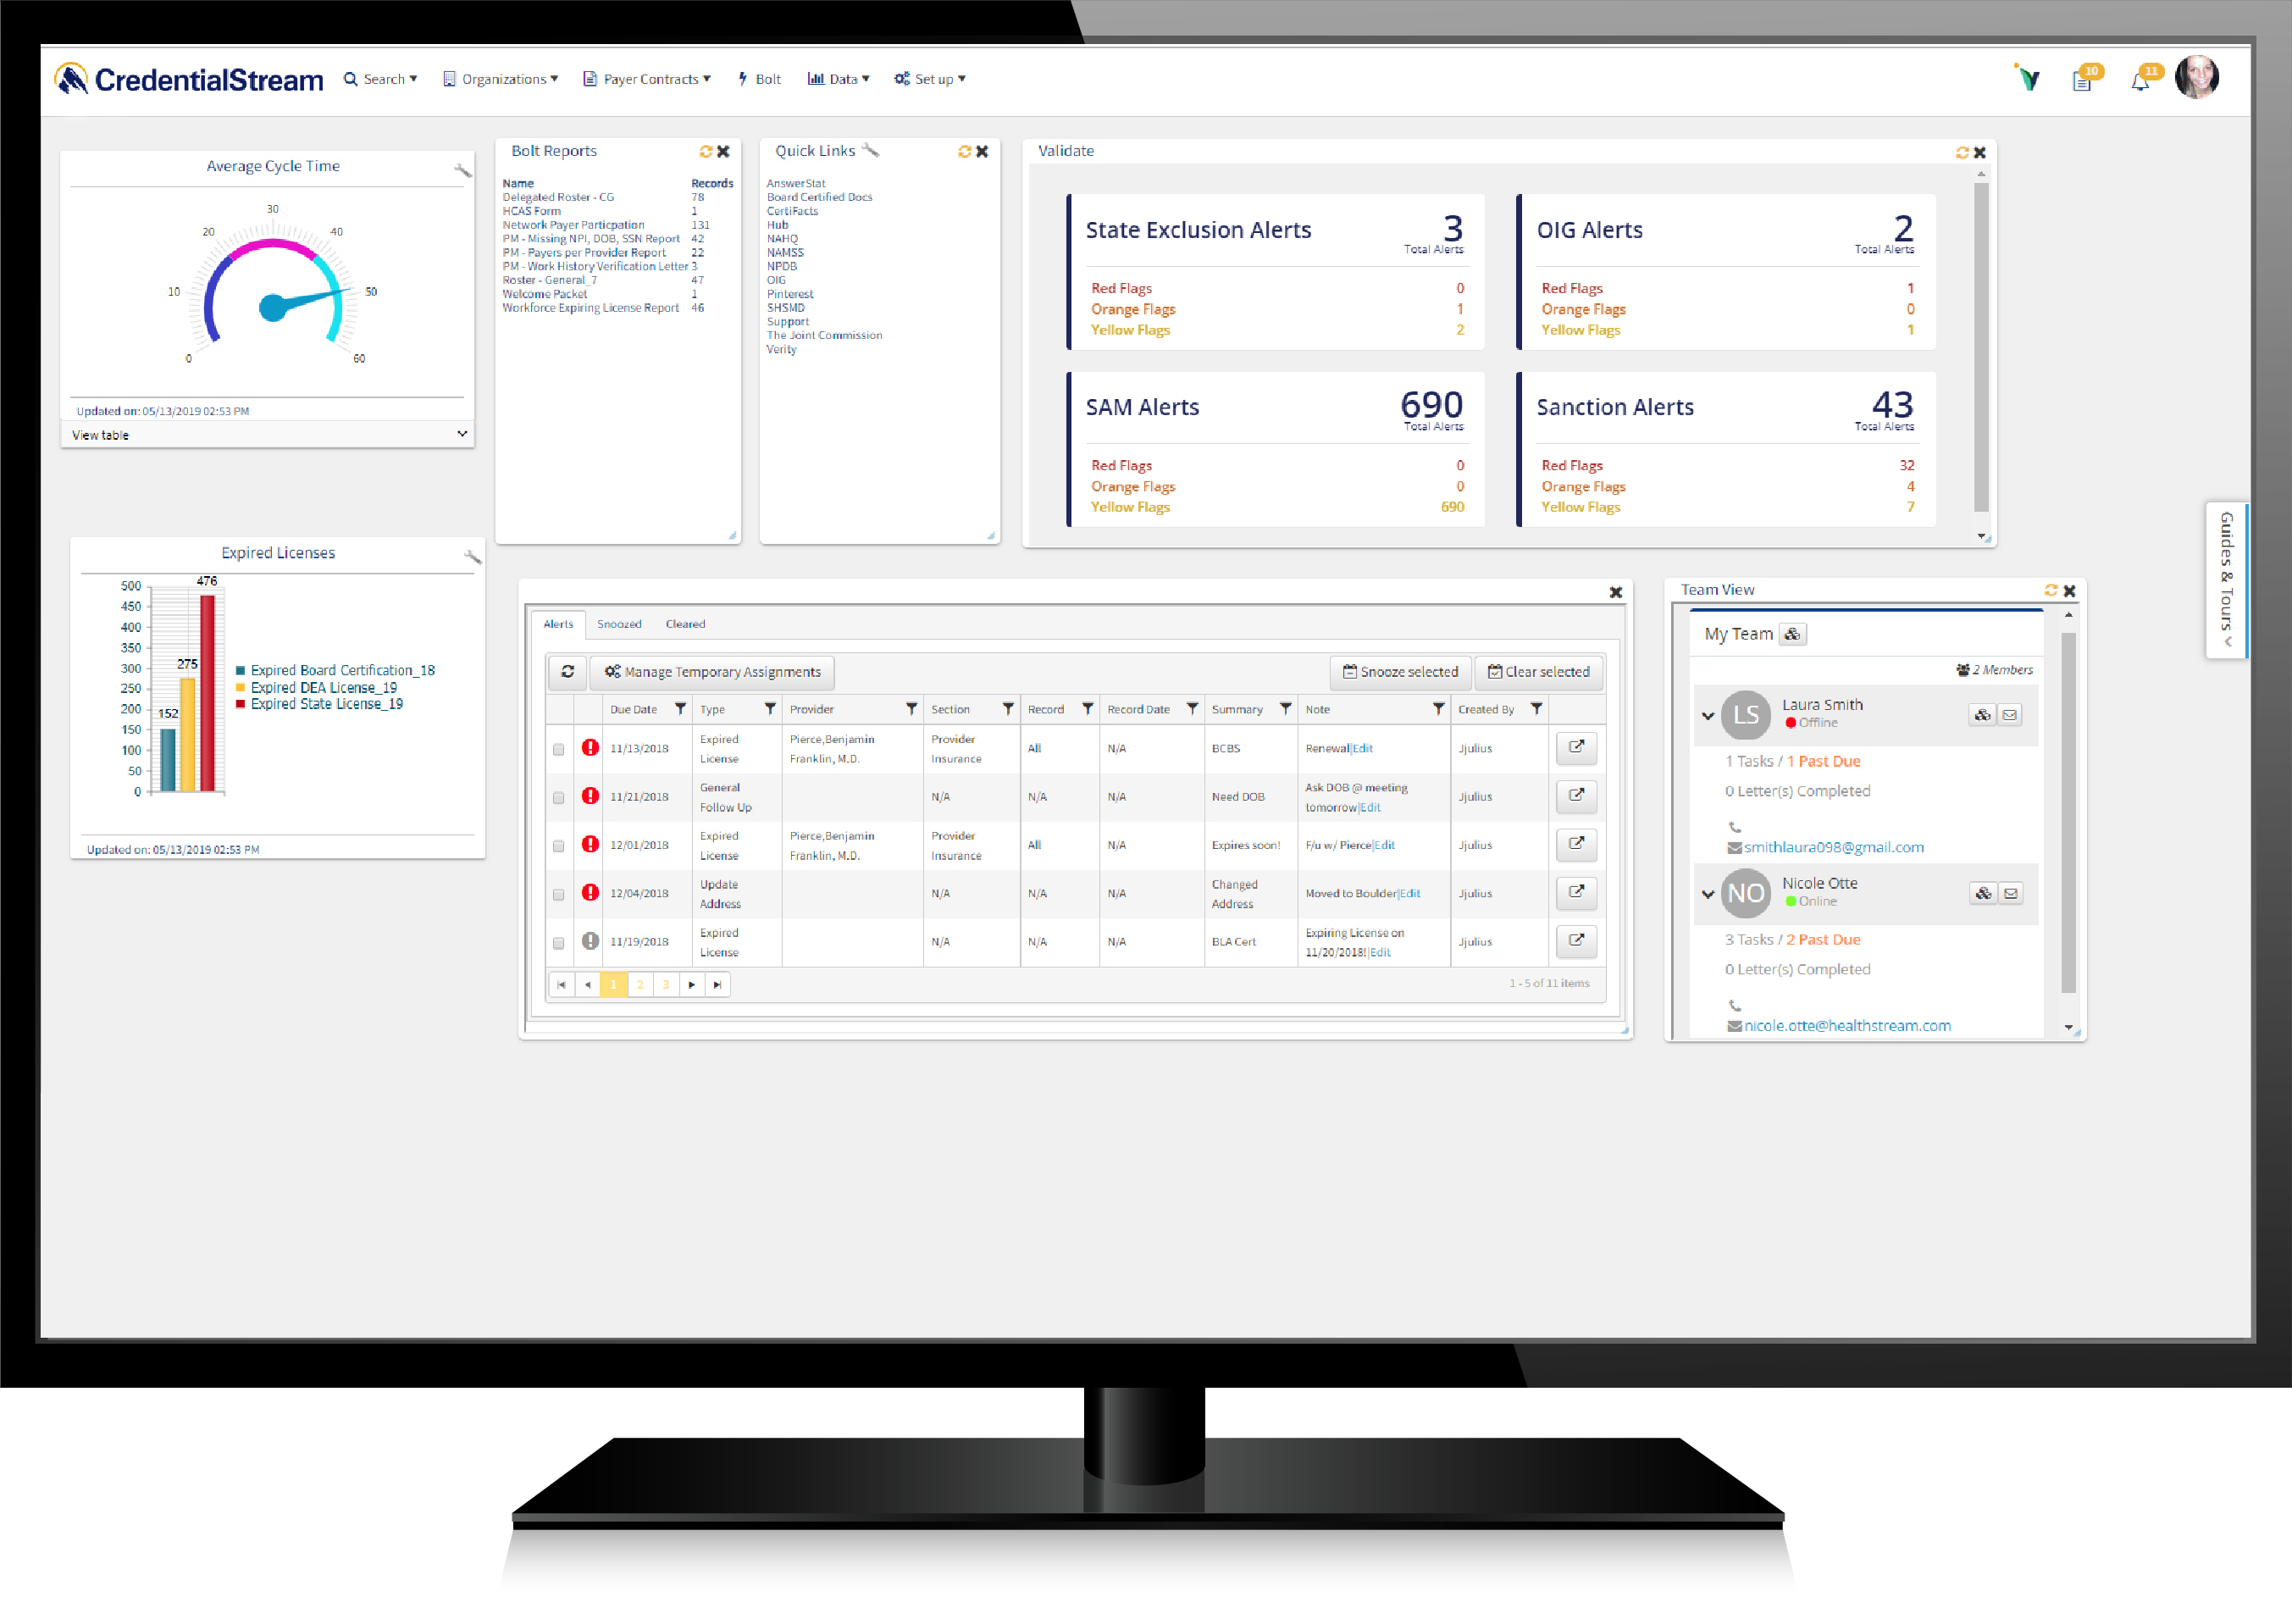Select the checkbox for the Update Address alert
Screen dimensions: 2292x1597
coord(558,893)
